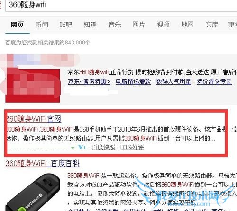This screenshot has height=211, width=237.
Task: Switch to the 地图 tab
Action: pos(187,25)
